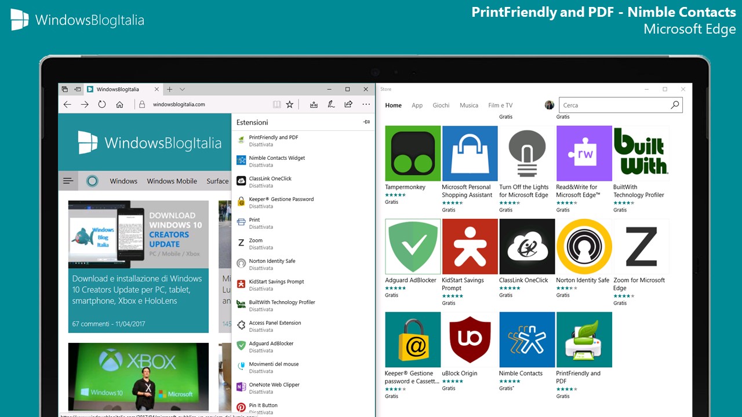The width and height of the screenshot is (742, 417).
Task: Open BuiltWith Technology Profiler Store tile
Action: point(641,169)
